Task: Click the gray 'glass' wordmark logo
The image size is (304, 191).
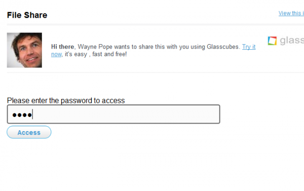Action: point(292,41)
